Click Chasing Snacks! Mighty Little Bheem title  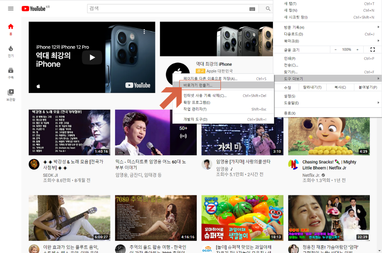[329, 165]
